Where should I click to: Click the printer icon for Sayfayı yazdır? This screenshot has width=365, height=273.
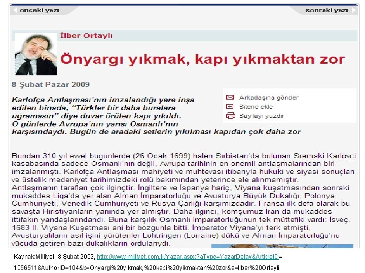[x=231, y=115]
